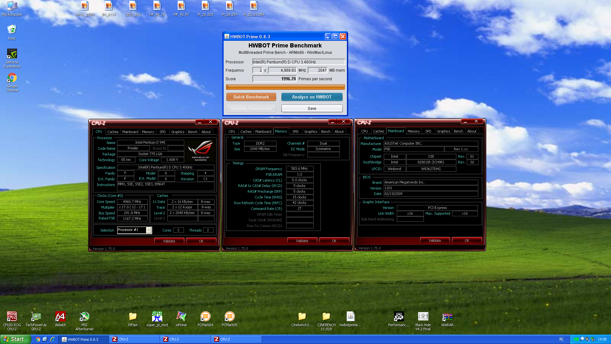Screen dimensions: 611x344
Task: Launch MSI Afterburner shortcut
Action: tap(84, 321)
